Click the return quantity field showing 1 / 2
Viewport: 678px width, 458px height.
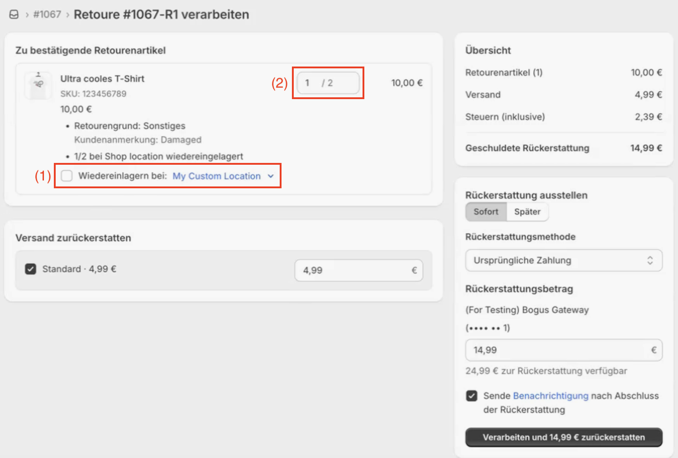pos(328,83)
